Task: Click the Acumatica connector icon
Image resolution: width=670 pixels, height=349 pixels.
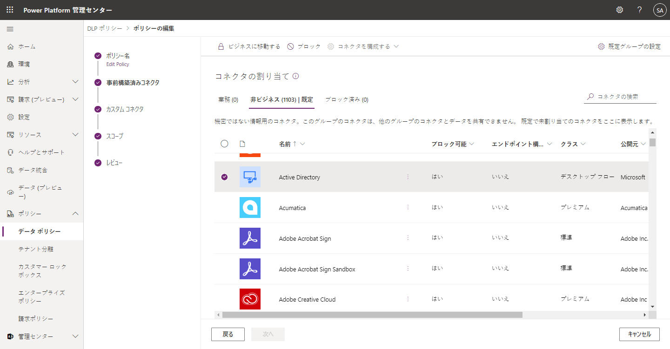Action: pyautogui.click(x=250, y=208)
